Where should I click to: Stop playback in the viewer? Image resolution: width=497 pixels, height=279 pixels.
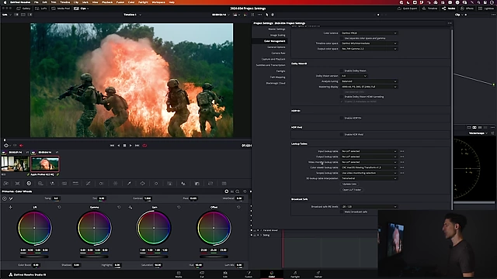[x=124, y=146]
